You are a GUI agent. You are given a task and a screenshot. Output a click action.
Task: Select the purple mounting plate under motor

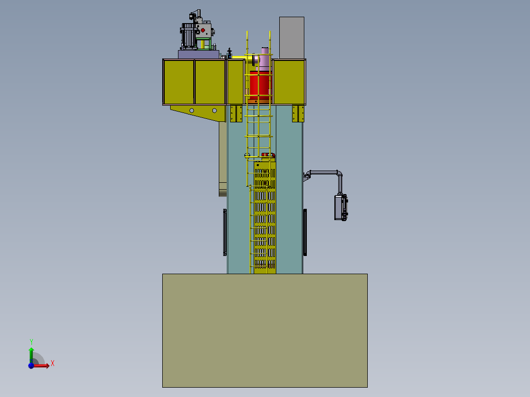point(199,55)
